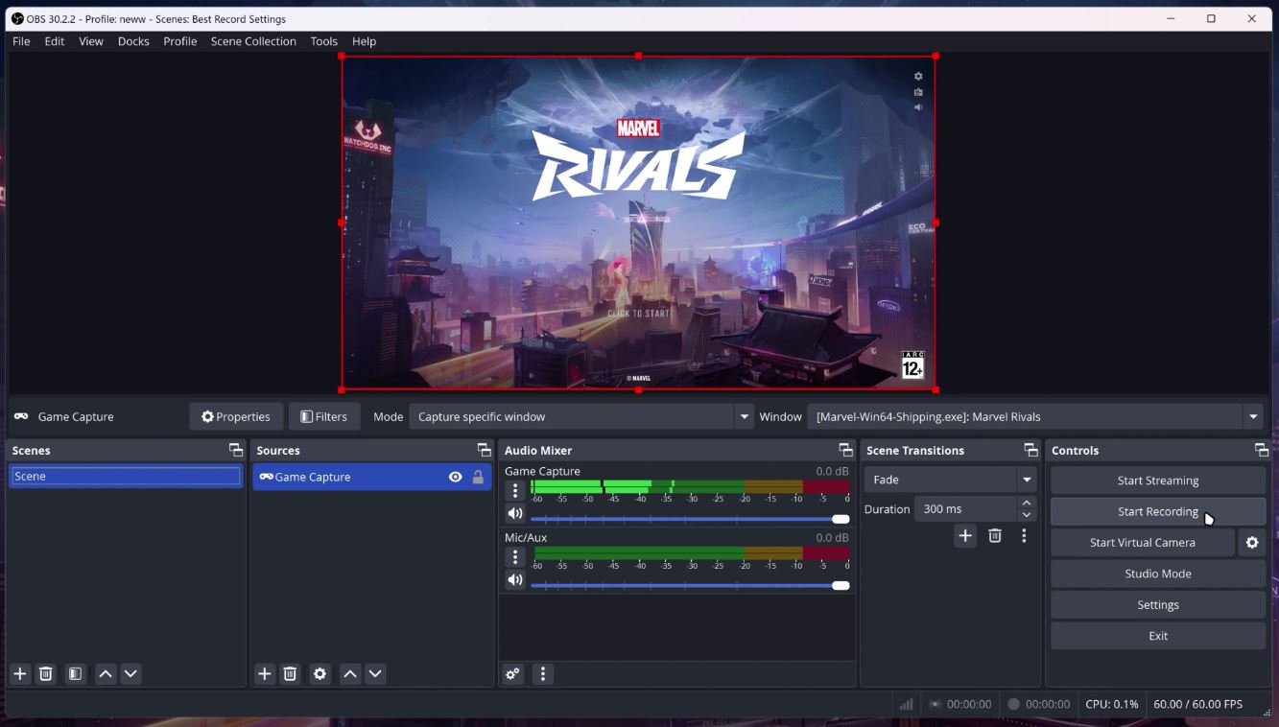Hide Game Capture source via eye icon
The width and height of the screenshot is (1279, 727).
(455, 477)
